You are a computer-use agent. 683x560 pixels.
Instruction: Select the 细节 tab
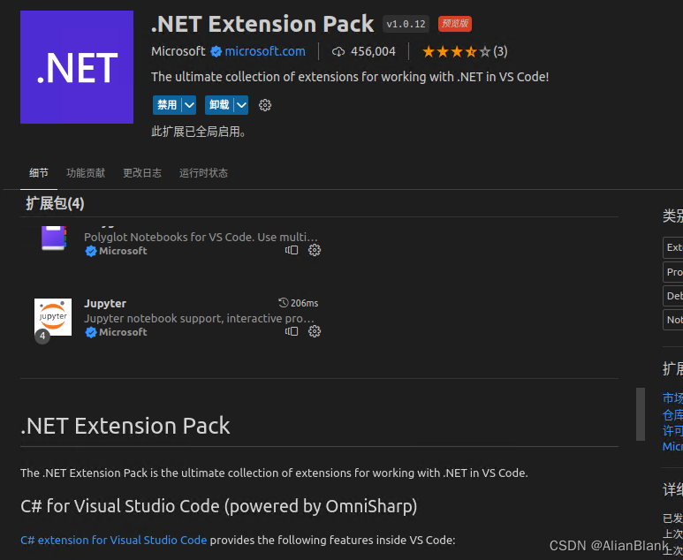coord(39,173)
